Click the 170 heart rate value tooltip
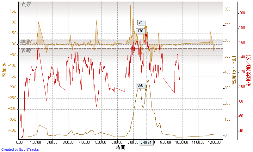 pos(140,31)
